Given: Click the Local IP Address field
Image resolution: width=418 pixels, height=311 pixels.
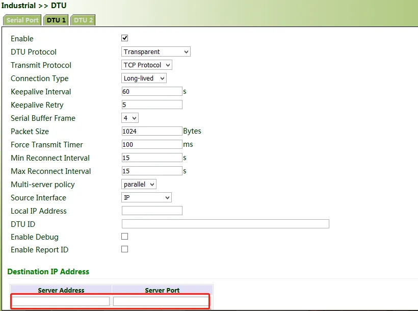Looking at the screenshot, I should point(152,211).
